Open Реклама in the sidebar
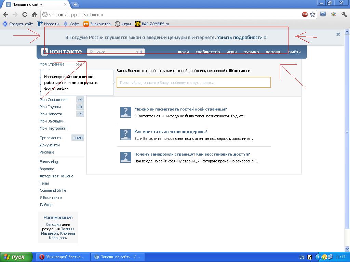 point(47,152)
